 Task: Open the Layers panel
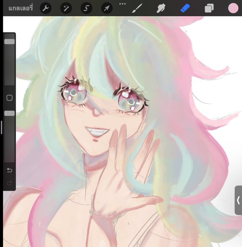(209, 8)
